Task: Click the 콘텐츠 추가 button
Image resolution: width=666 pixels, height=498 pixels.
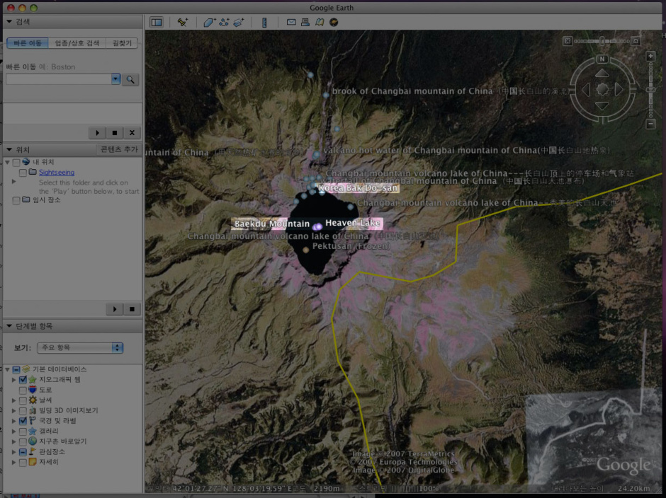Action: coord(119,150)
